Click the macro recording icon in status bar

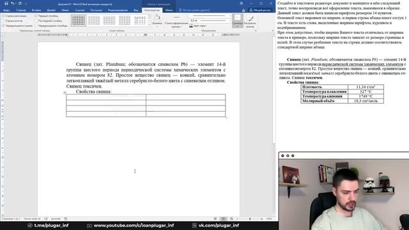click(x=66, y=218)
